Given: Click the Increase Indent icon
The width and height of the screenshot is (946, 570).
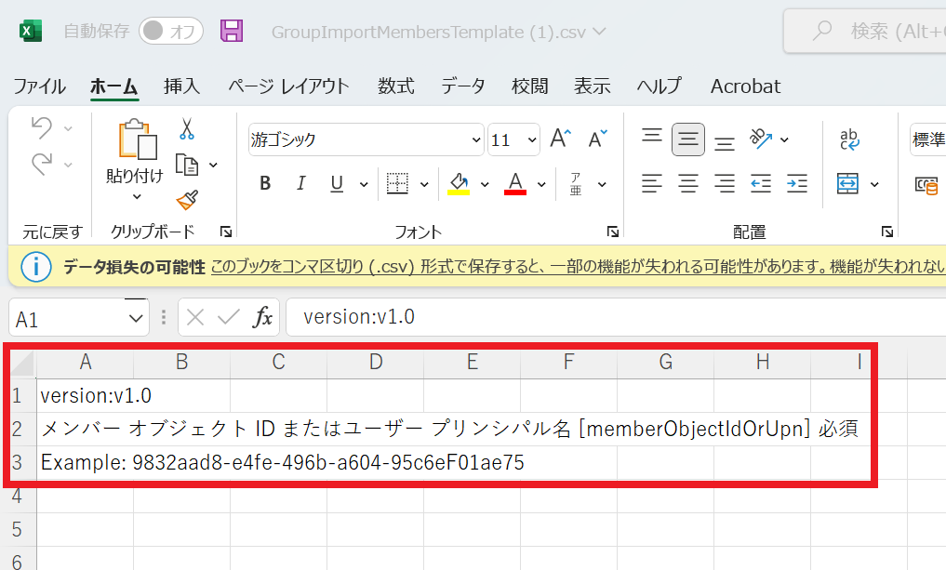Looking at the screenshot, I should click(x=797, y=183).
